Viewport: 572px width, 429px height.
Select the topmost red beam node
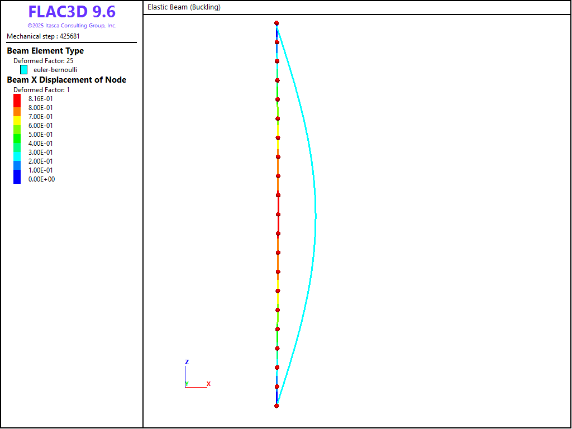[x=277, y=23]
